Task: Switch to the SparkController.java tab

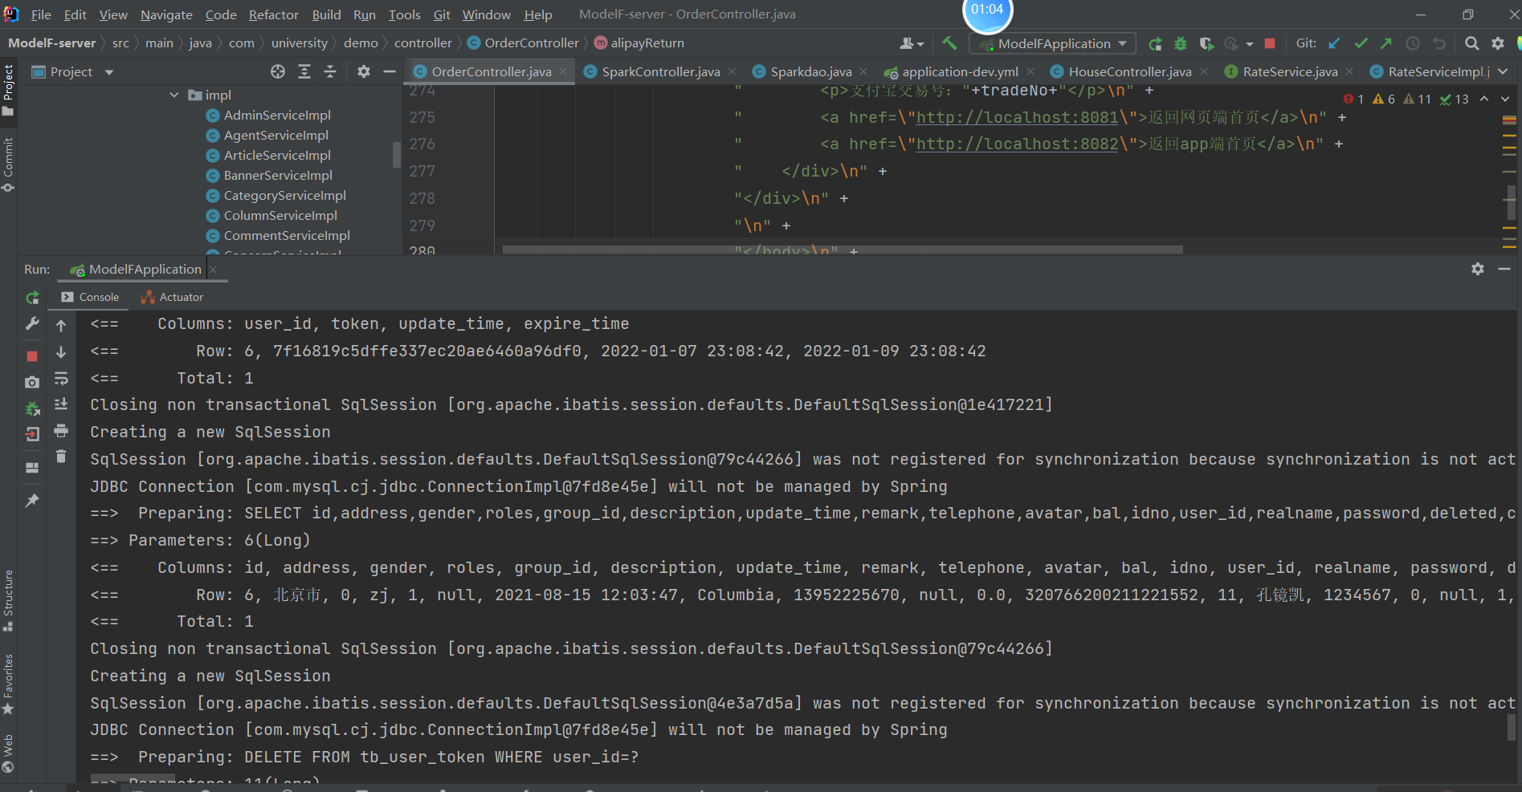Action: click(661, 71)
